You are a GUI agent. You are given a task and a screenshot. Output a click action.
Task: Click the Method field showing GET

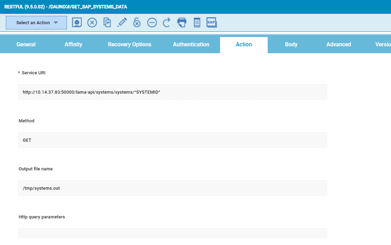click(172, 140)
